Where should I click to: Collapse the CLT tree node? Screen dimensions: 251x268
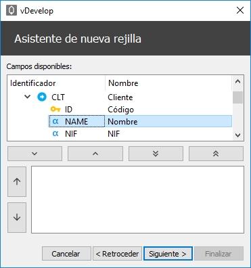tap(27, 97)
